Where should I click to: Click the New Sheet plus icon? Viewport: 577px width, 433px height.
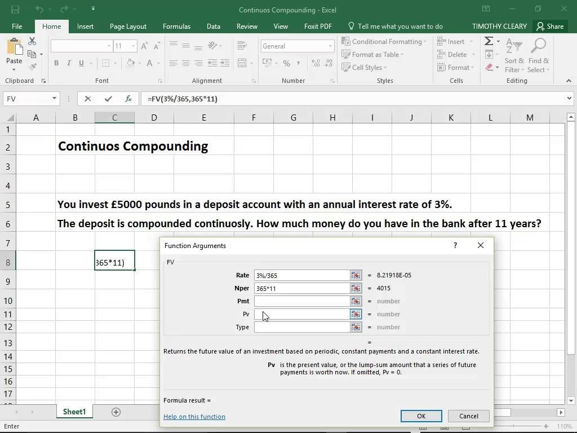pos(116,412)
